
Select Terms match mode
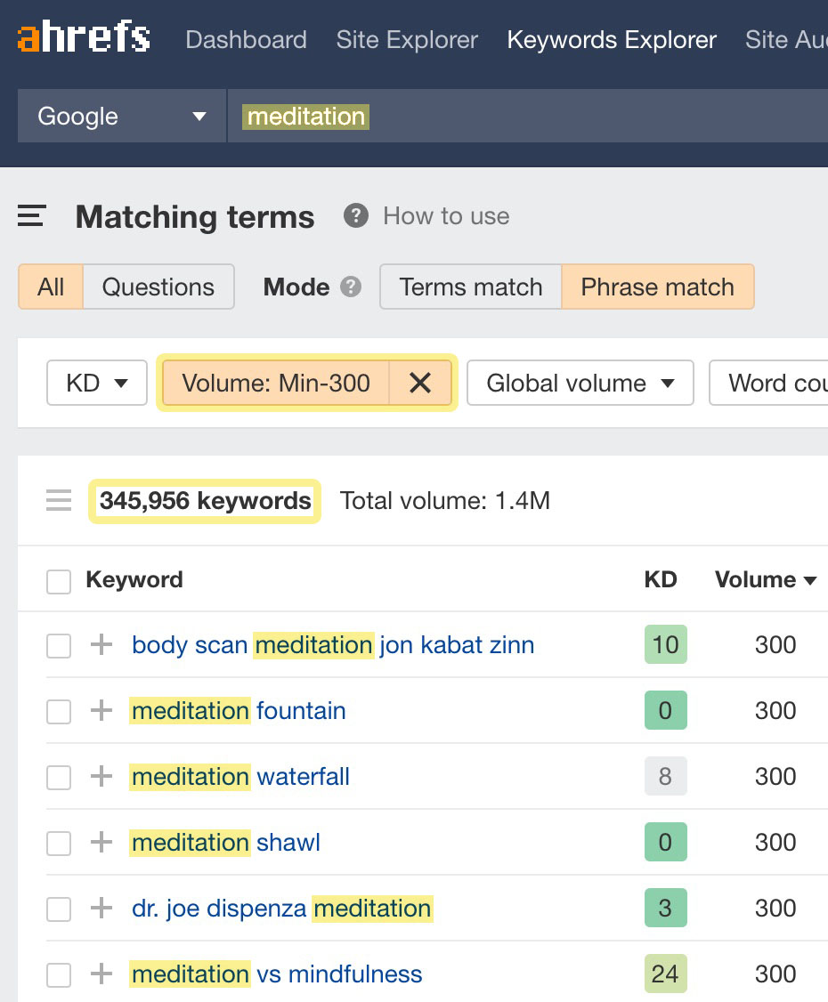(470, 287)
